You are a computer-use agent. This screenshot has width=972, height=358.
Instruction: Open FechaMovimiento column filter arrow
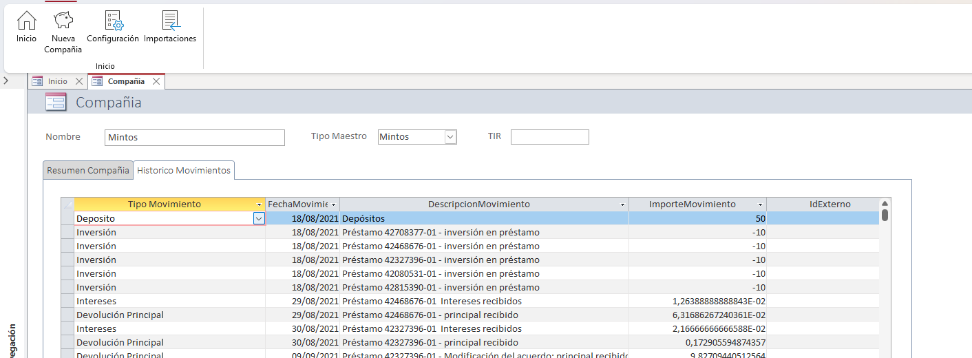334,204
